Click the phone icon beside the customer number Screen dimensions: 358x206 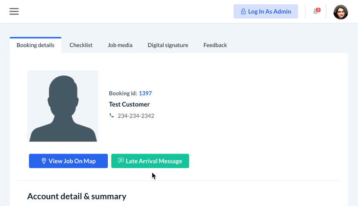click(112, 115)
